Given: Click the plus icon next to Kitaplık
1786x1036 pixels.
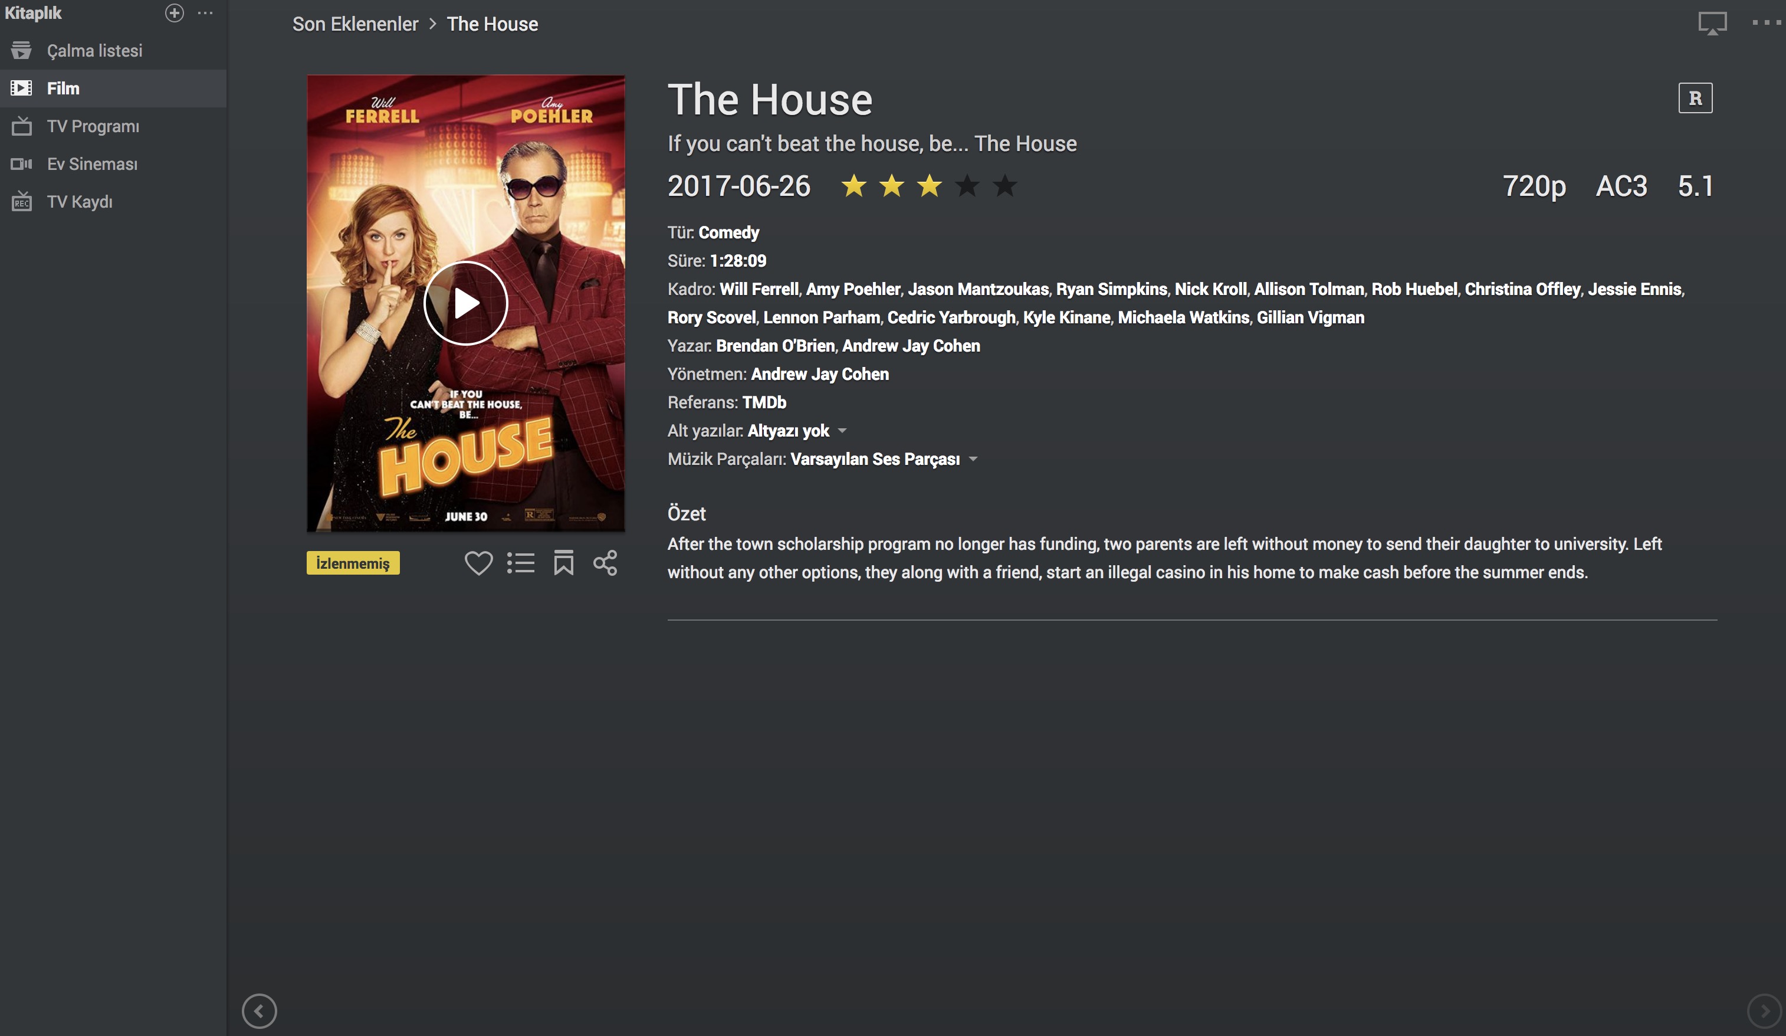Looking at the screenshot, I should 175,13.
